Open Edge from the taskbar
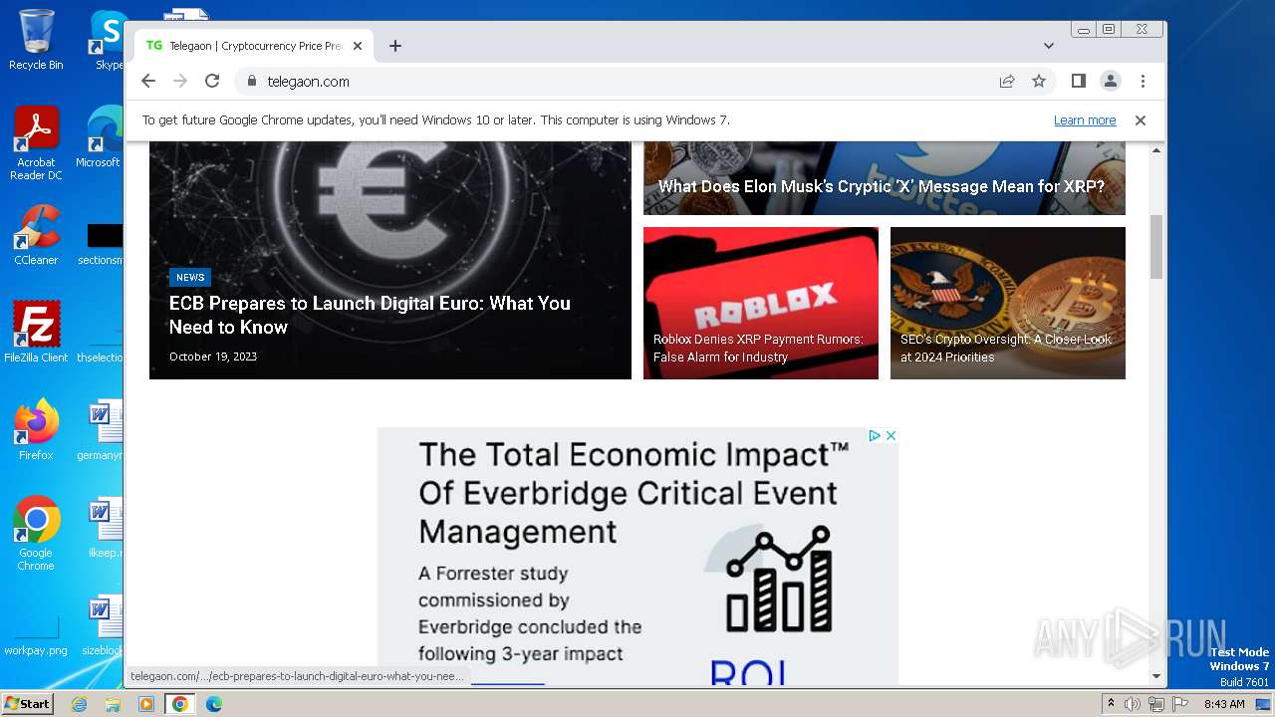This screenshot has height=717, width=1275. (x=214, y=704)
